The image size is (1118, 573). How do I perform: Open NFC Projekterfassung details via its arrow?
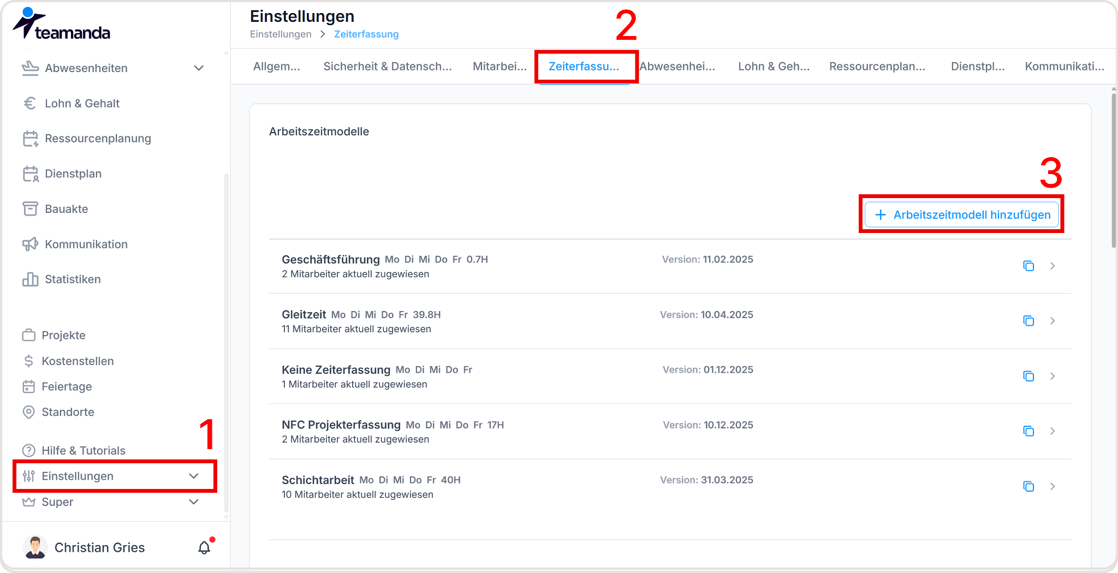[1052, 431]
